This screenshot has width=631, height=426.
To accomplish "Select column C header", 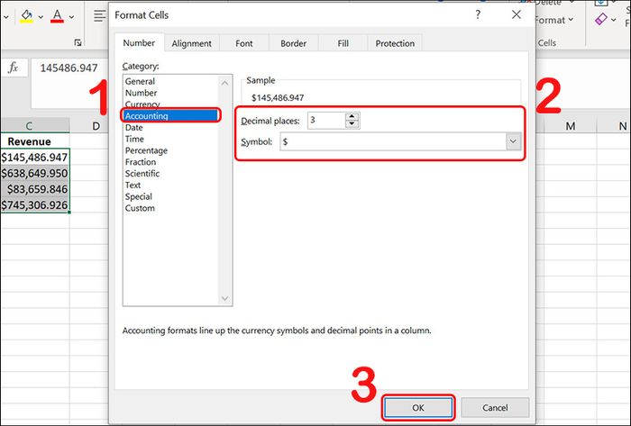I will tap(29, 126).
